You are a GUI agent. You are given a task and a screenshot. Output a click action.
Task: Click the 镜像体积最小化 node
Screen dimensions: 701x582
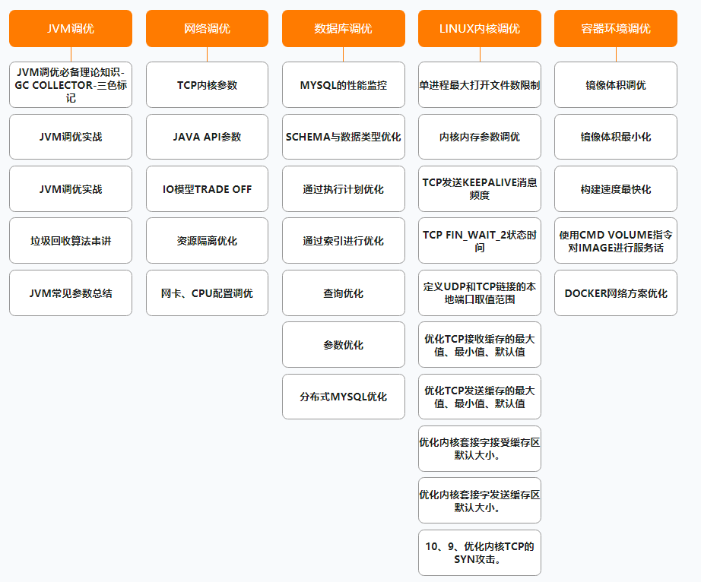tap(615, 137)
